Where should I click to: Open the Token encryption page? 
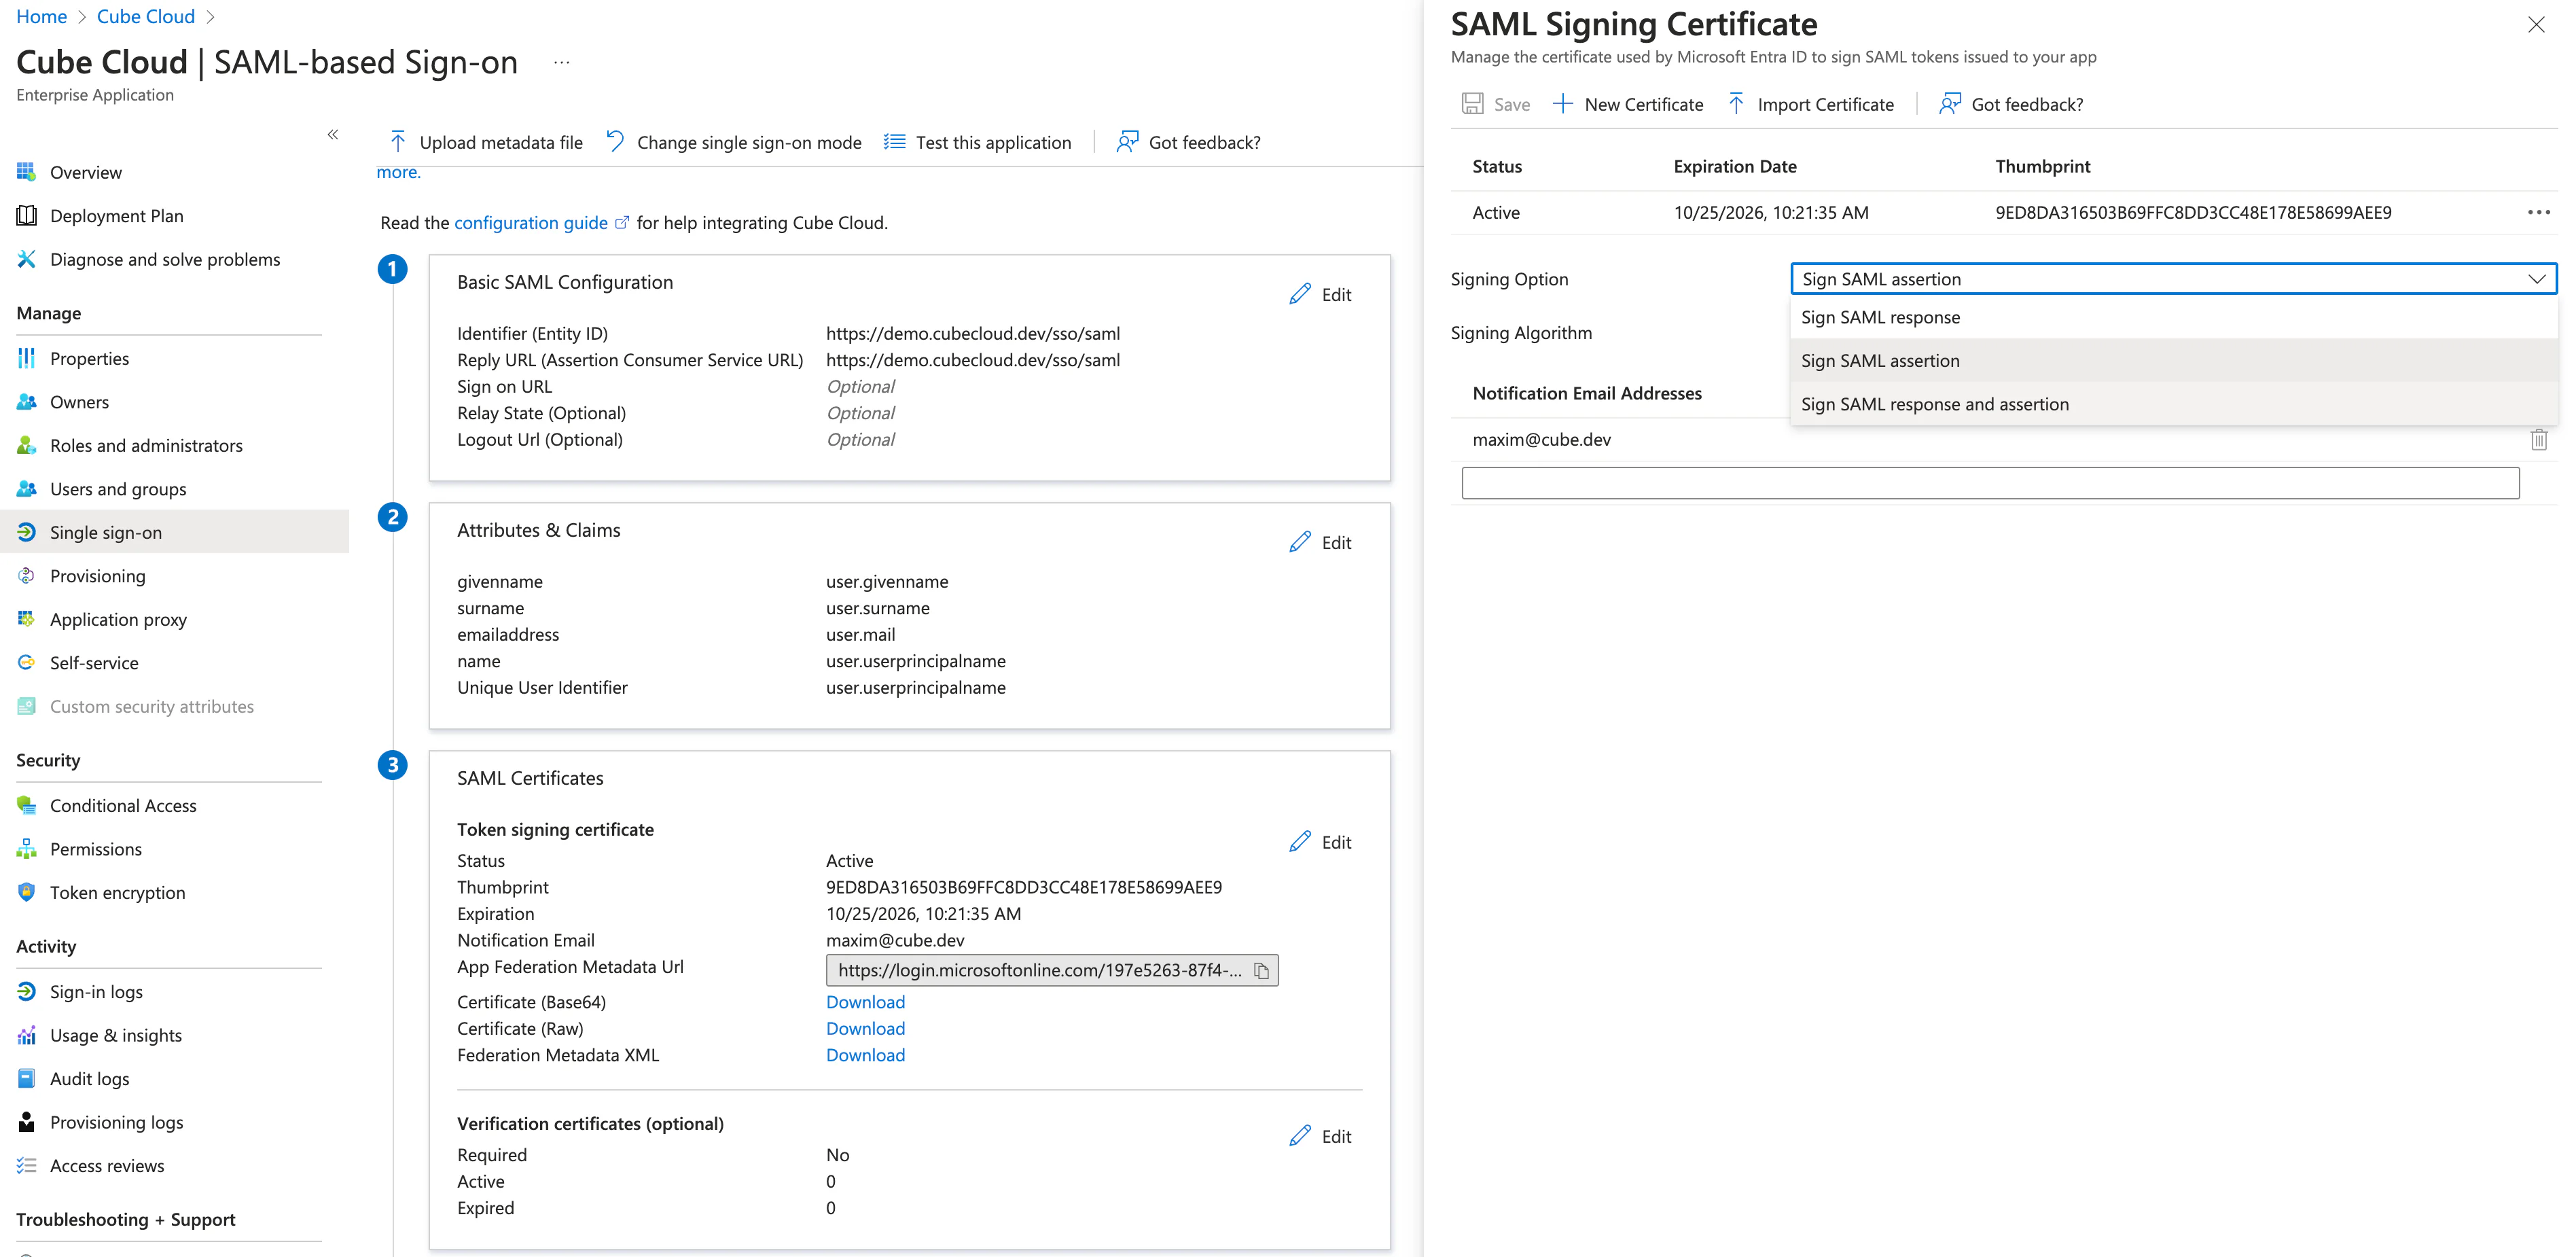click(x=117, y=892)
